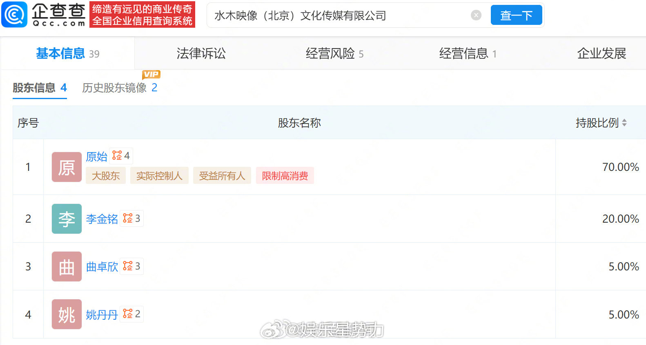Open shareholder 姚丹丹 profile link
The image size is (646, 345).
(102, 315)
